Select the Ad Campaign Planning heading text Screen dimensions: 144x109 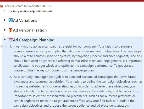(x=34, y=40)
